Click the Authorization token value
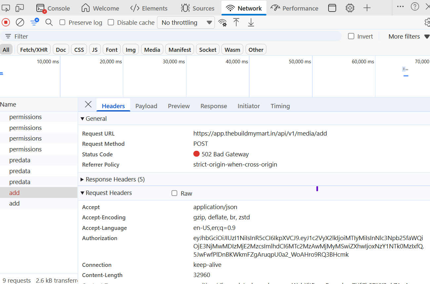Viewport: 430px width, 284px height. pyautogui.click(x=309, y=246)
